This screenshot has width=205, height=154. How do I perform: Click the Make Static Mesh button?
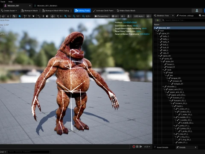(126, 11)
